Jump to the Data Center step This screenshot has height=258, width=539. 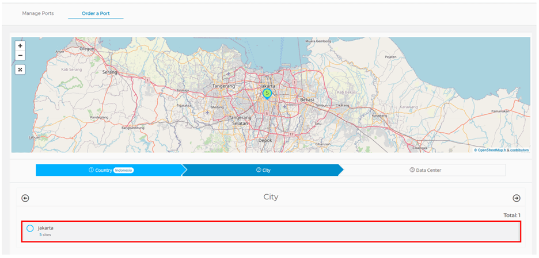tap(425, 170)
